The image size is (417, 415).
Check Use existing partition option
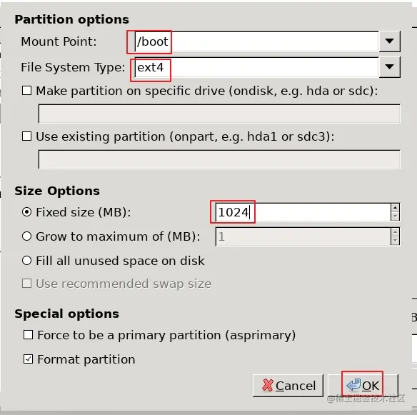pyautogui.click(x=27, y=136)
